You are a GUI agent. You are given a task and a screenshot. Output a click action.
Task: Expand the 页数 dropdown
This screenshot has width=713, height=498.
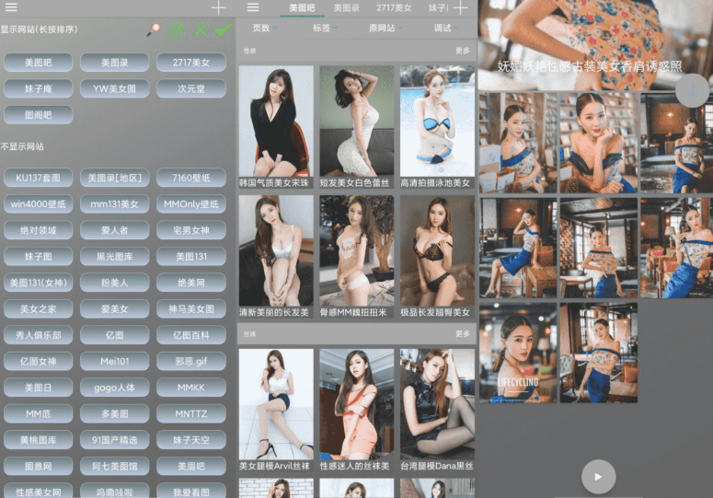[x=265, y=29]
